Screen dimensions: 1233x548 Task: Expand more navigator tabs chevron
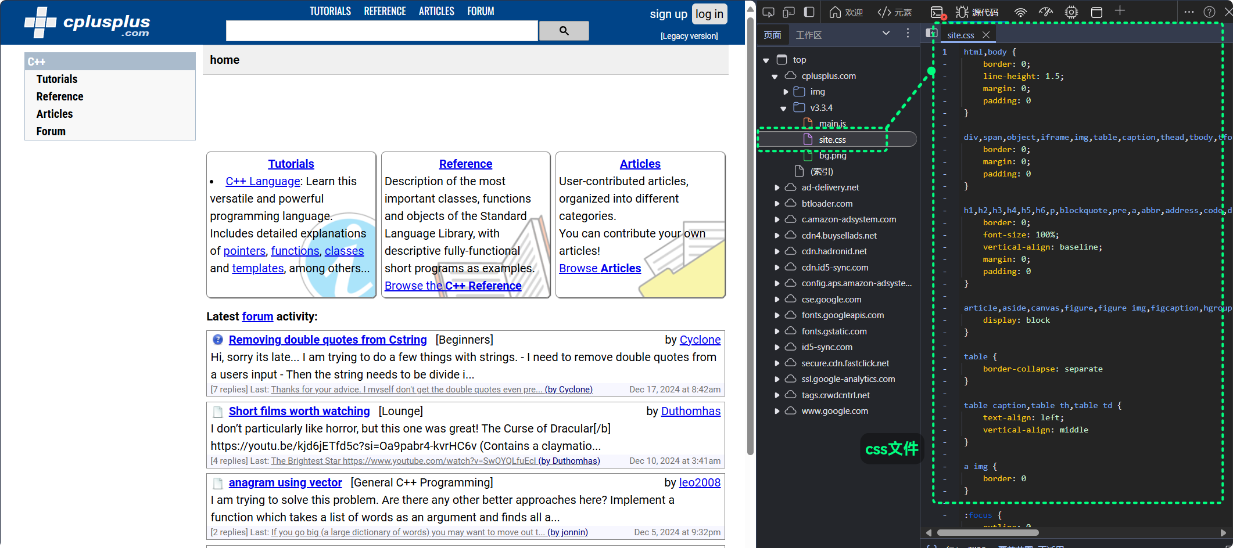[x=886, y=33]
